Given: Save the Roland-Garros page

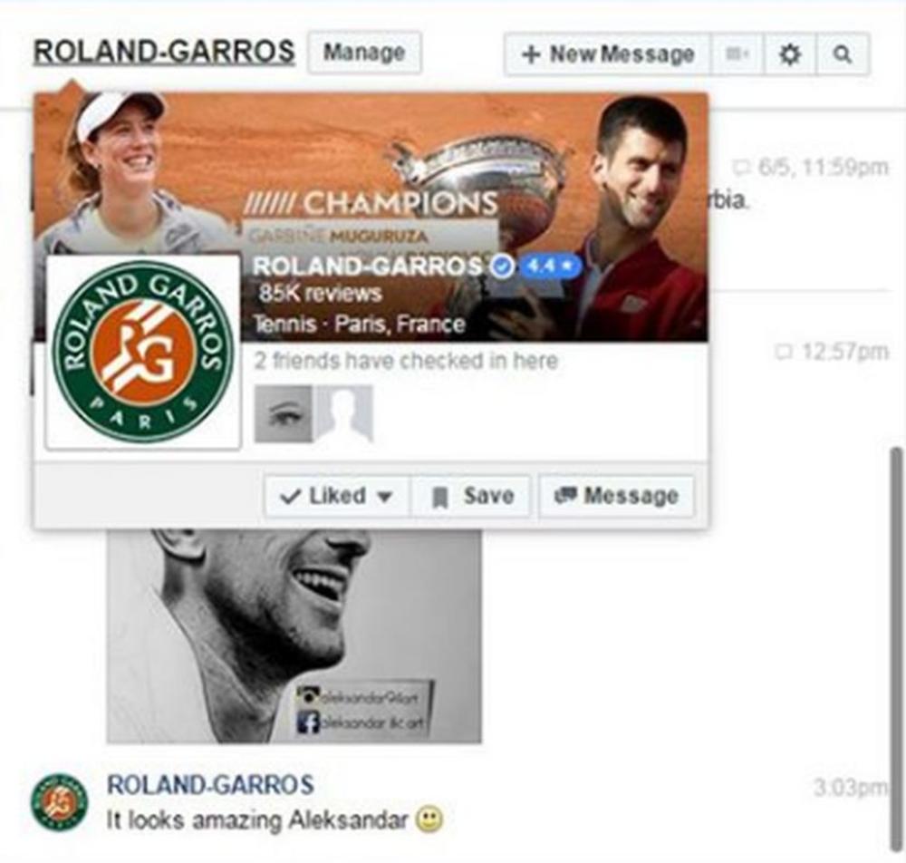Looking at the screenshot, I should [471, 496].
